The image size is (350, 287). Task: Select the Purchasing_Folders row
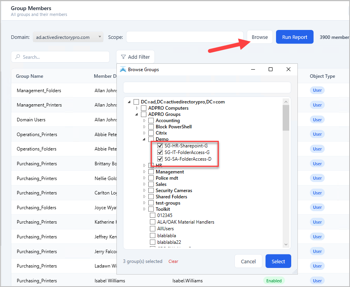(181, 207)
